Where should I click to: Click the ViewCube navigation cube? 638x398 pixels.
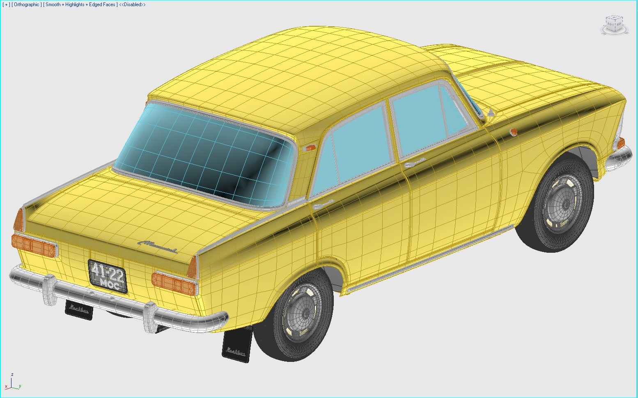(x=615, y=23)
